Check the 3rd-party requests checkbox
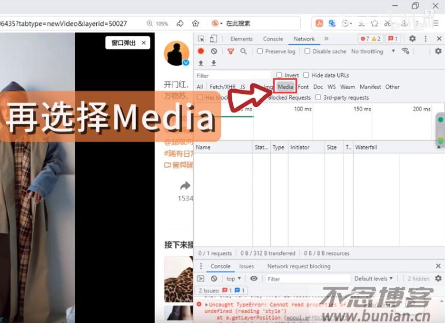The width and height of the screenshot is (445, 323). coord(318,97)
